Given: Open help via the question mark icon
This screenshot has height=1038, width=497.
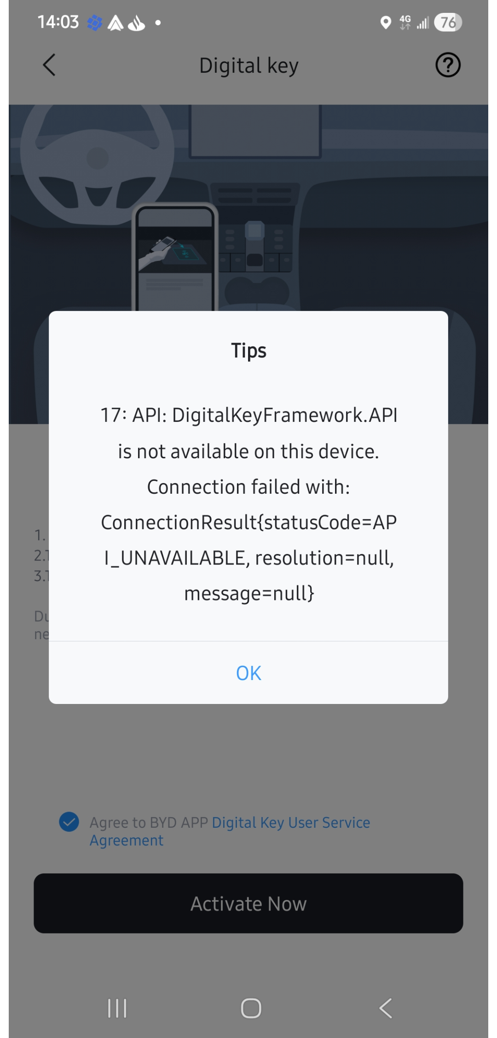Looking at the screenshot, I should [448, 65].
